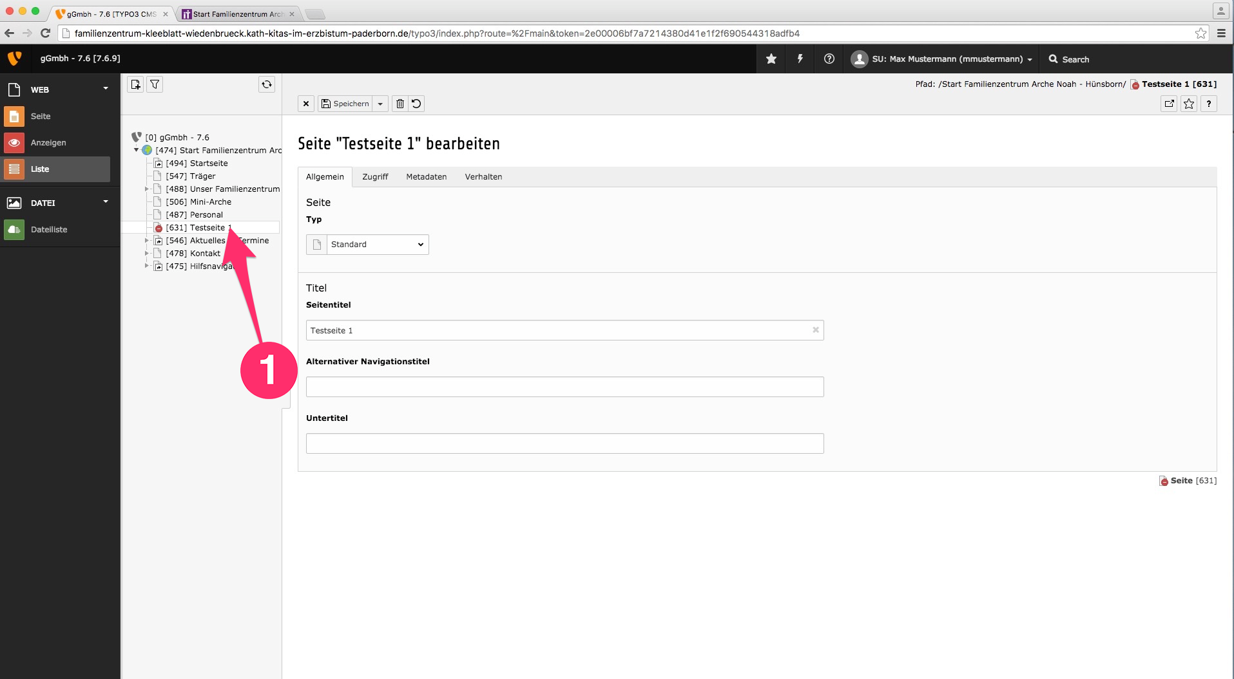Viewport: 1234px width, 679px height.
Task: Click the Untertitel input field
Action: coord(564,443)
